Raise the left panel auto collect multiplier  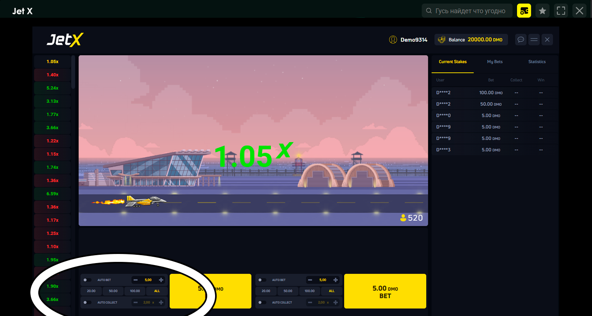coord(161,302)
